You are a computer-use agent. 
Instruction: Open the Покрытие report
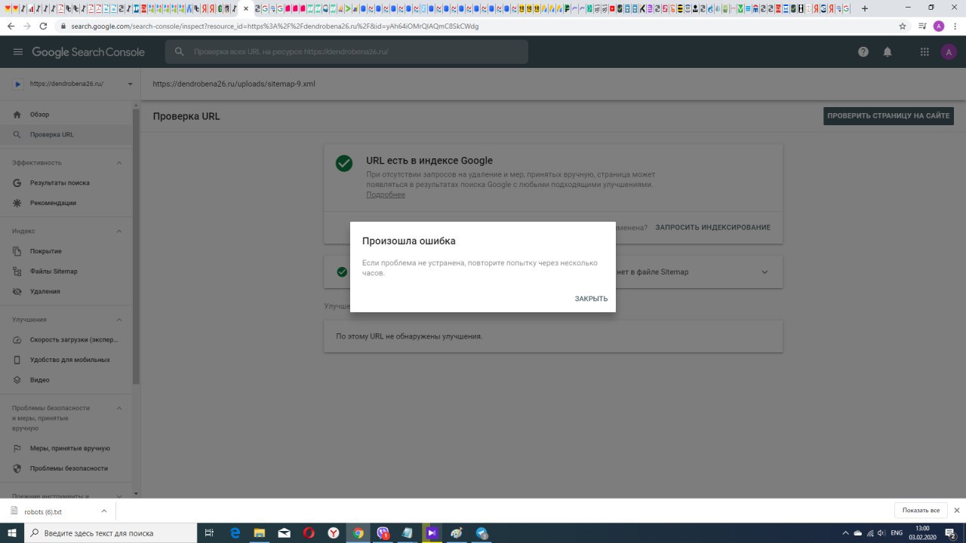pyautogui.click(x=66, y=251)
